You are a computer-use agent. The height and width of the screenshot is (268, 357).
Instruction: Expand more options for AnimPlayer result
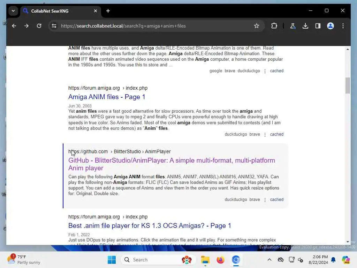tap(265, 200)
